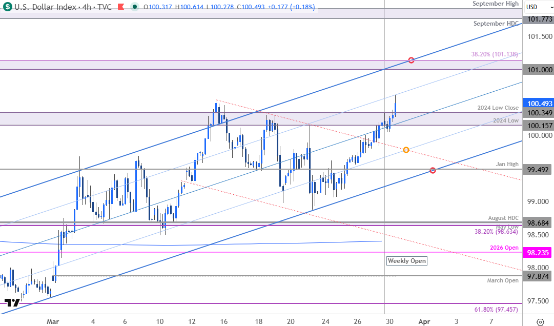
Task: Click the U.S. Dollar Index symbol logo
Action: tap(7, 7)
